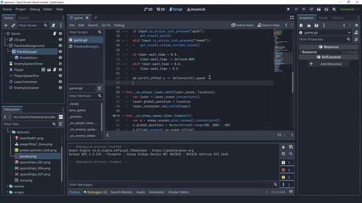Expand the scripts folder in FileSystem
The height and width of the screenshot is (203, 362).
click(7, 192)
